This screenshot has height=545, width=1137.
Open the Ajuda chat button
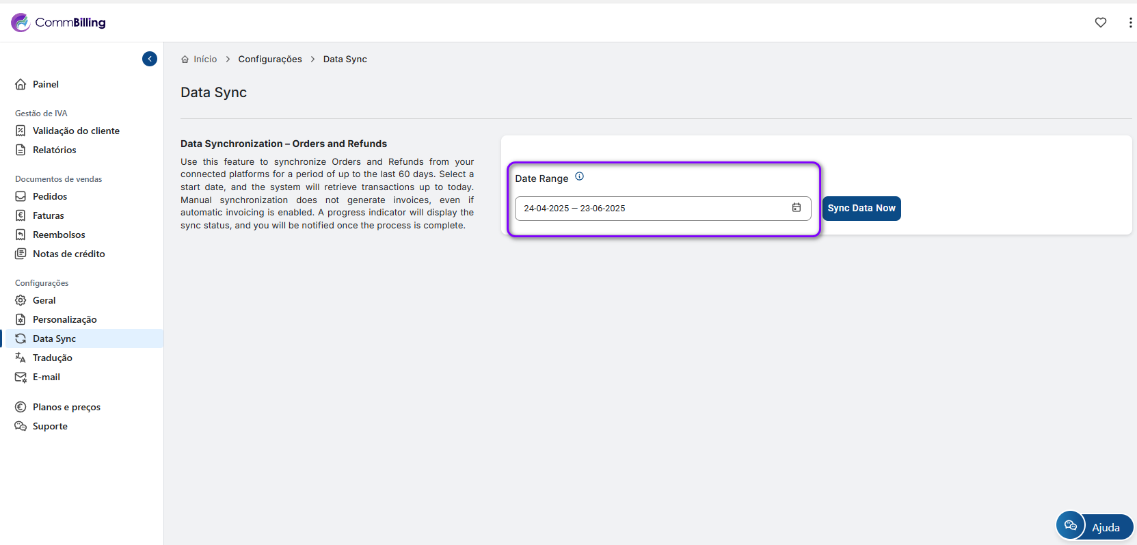coord(1094,527)
